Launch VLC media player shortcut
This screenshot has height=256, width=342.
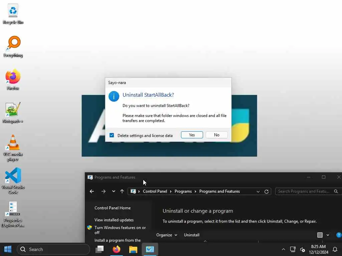[x=13, y=148]
